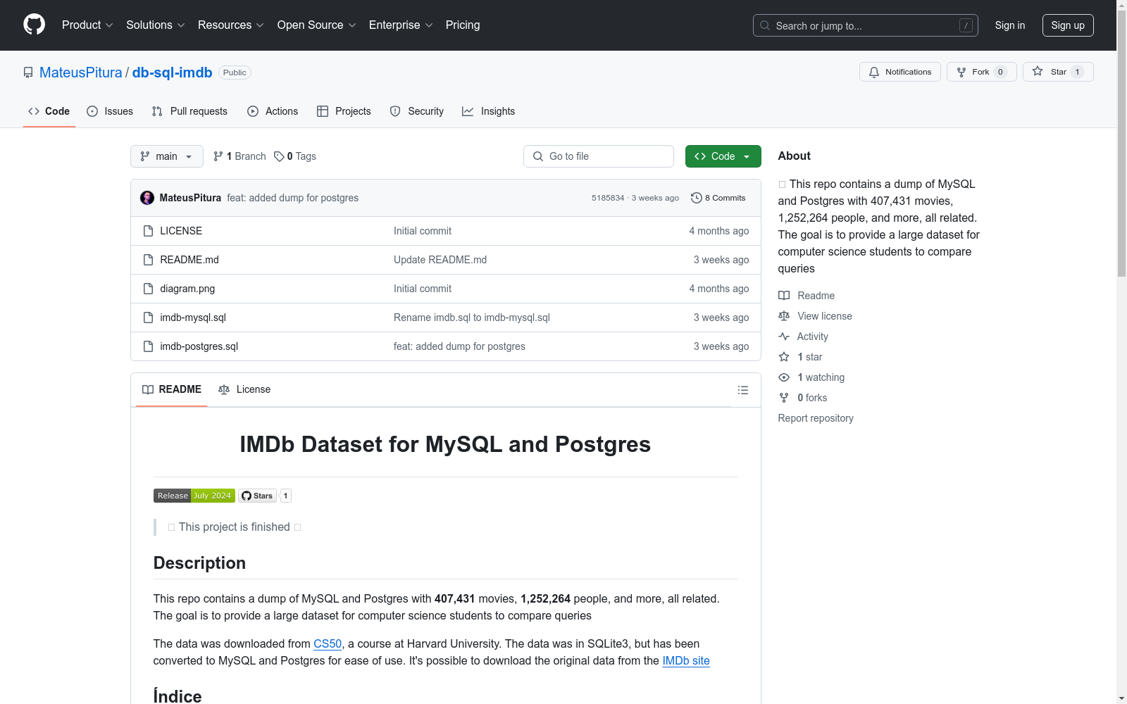1127x704 pixels.
Task: Open the main branch dropdown
Action: [x=166, y=156]
